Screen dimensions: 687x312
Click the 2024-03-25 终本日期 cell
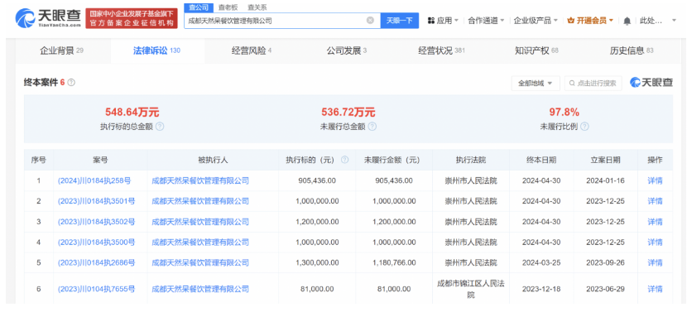pos(541,263)
